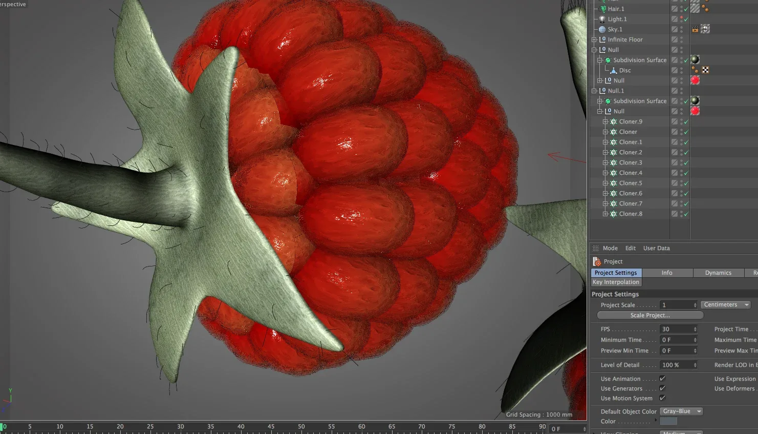Expand the Infinite Floor hierarchy
Screen dimensions: 758x434
tap(595, 39)
